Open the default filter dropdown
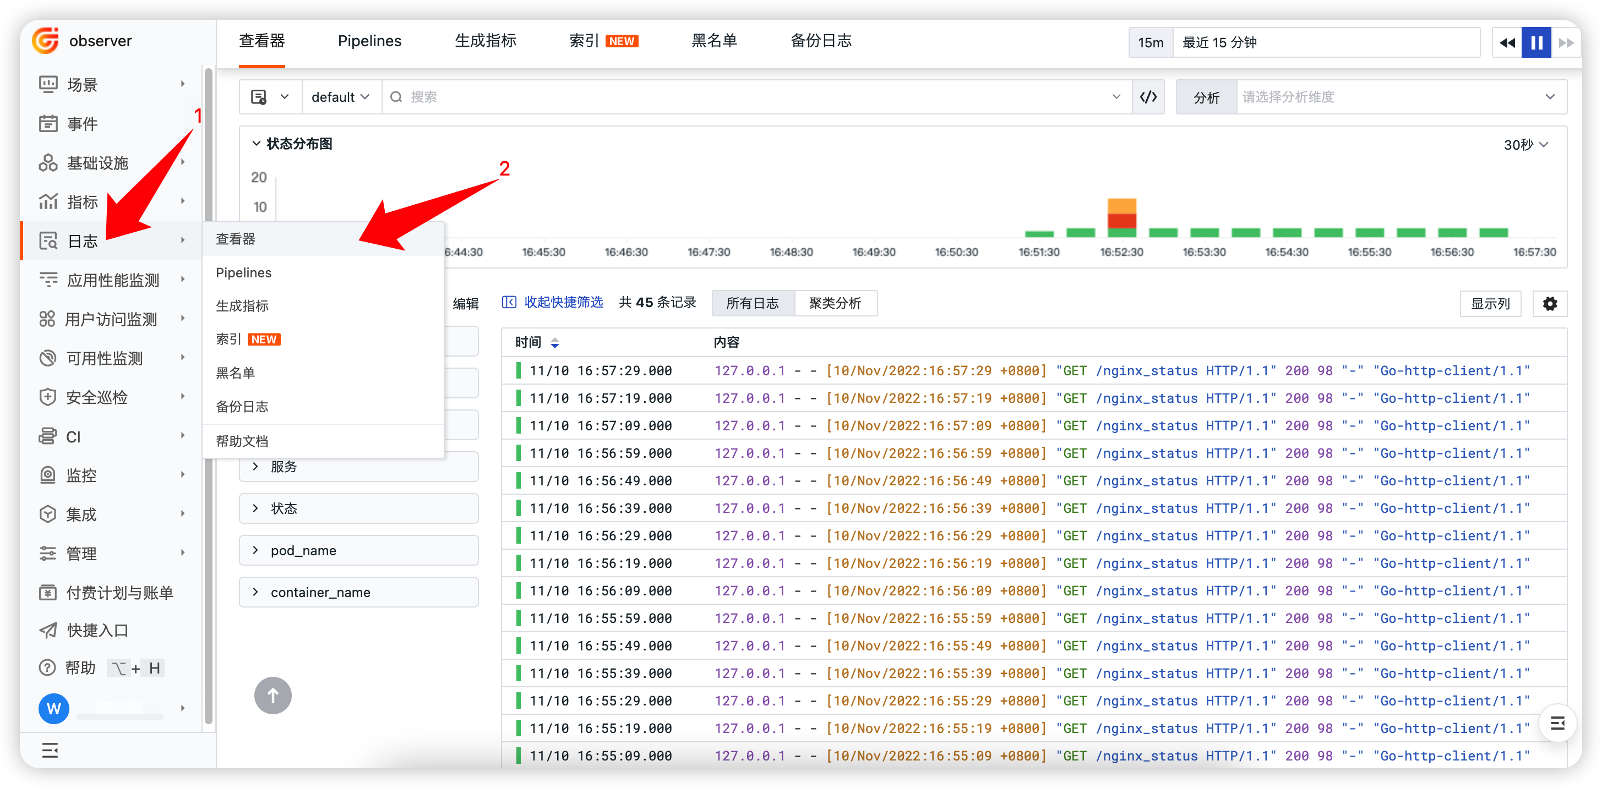Viewport: 1602px width, 788px height. point(341,96)
